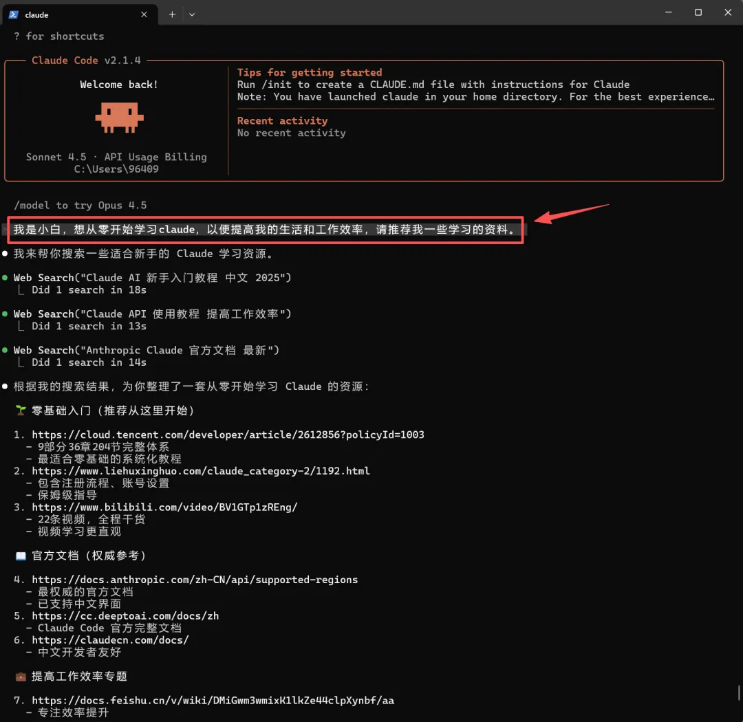Screen dimensions: 743x722
Task: Open the claudecn.com docs link
Action: [x=110, y=640]
